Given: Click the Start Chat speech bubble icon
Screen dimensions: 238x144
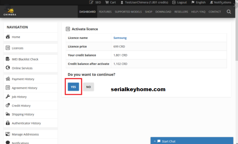Looking at the screenshot, I should coord(159,141).
